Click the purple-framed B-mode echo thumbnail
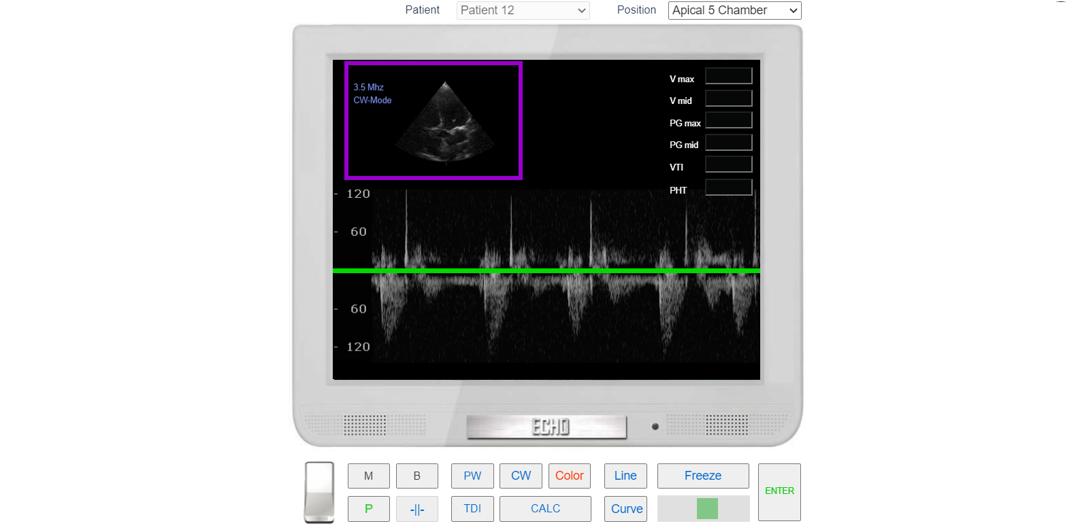Screen dimensions: 1078x530 [x=434, y=121]
